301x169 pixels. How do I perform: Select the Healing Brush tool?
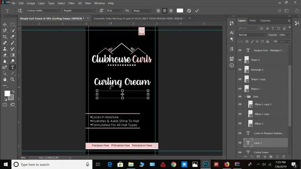(5, 43)
